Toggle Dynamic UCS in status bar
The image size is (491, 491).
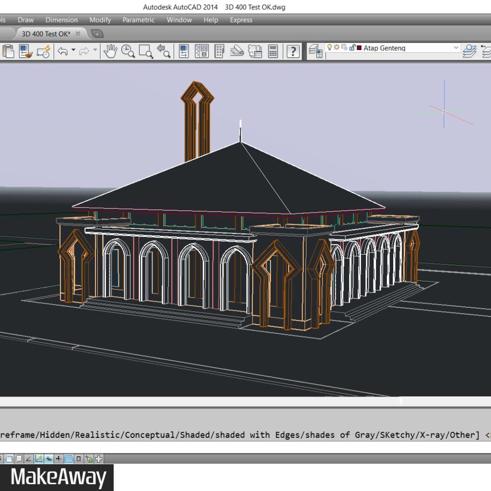pyautogui.click(x=39, y=459)
